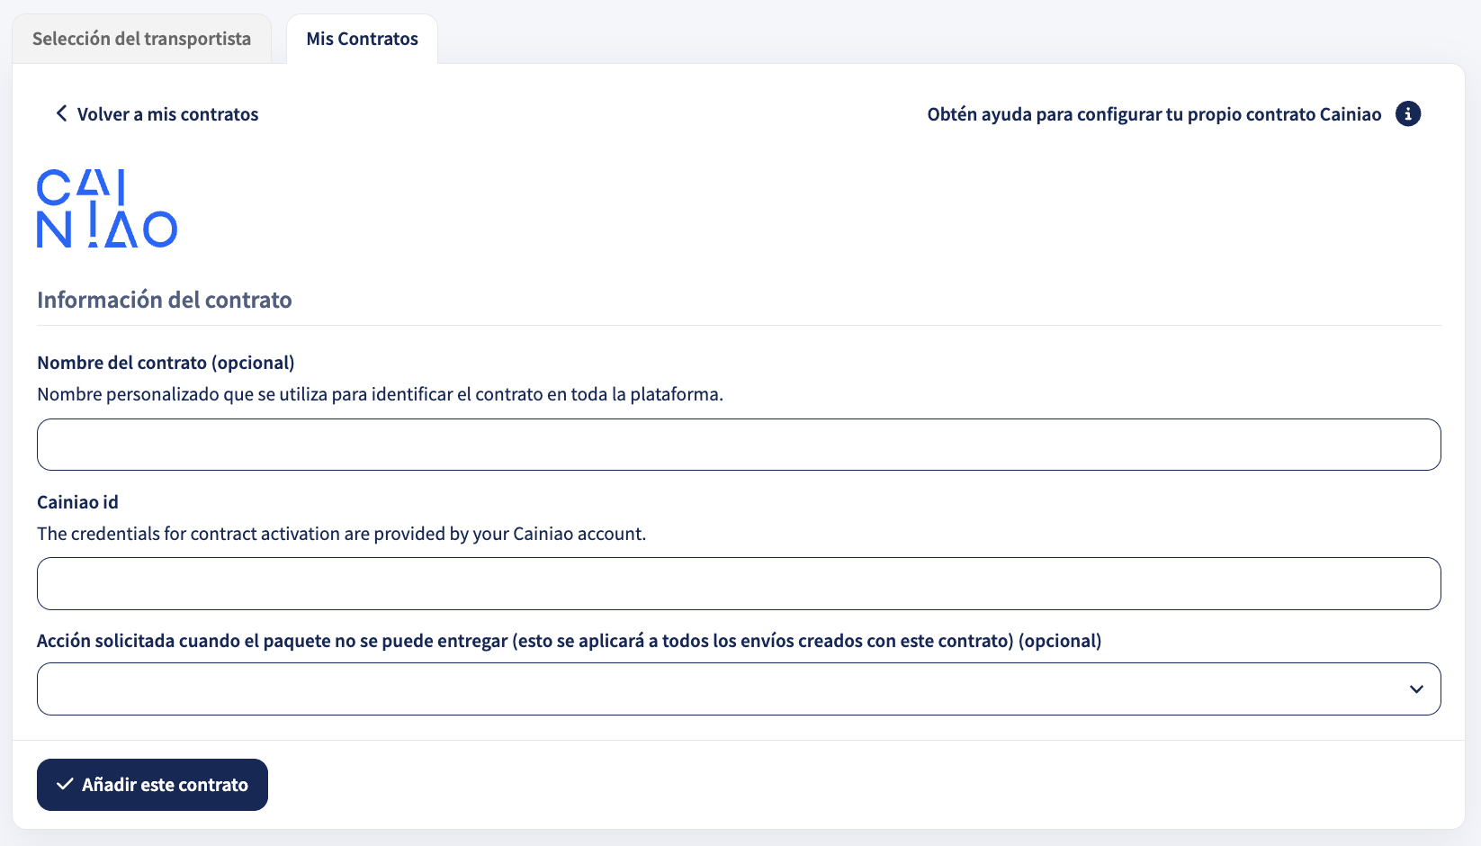Expand the chevron arrow of the delivery action dropdown
1481x846 pixels.
(1416, 689)
